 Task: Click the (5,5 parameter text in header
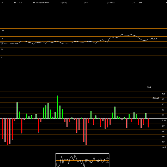click(x=86, y=3)
